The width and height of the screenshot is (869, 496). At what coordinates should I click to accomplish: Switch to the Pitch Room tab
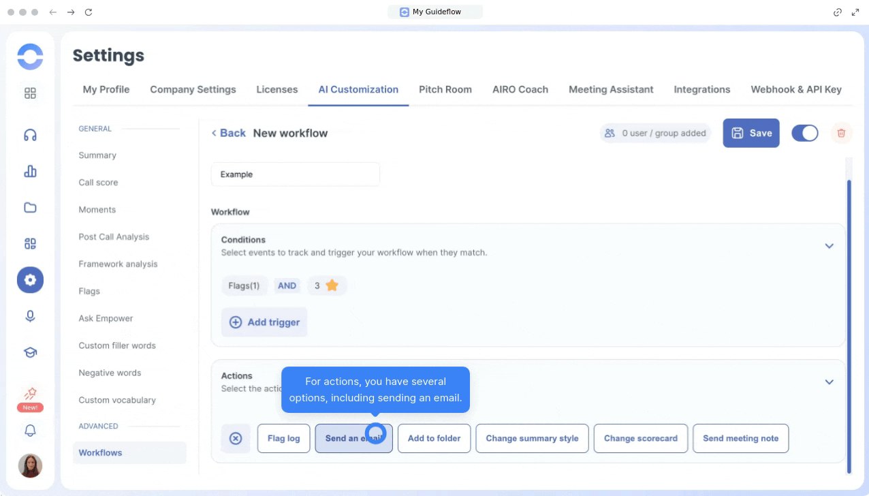point(445,89)
